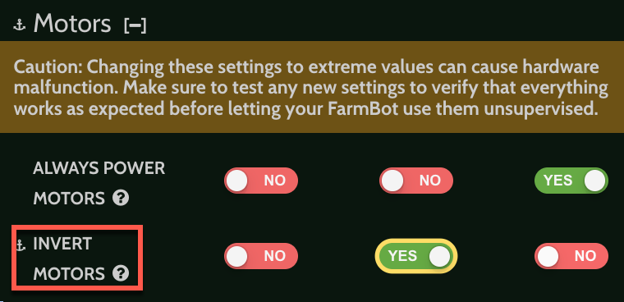This screenshot has height=302, width=624.
Task: Enable middle Always Power Motors toggle
Action: click(x=416, y=181)
